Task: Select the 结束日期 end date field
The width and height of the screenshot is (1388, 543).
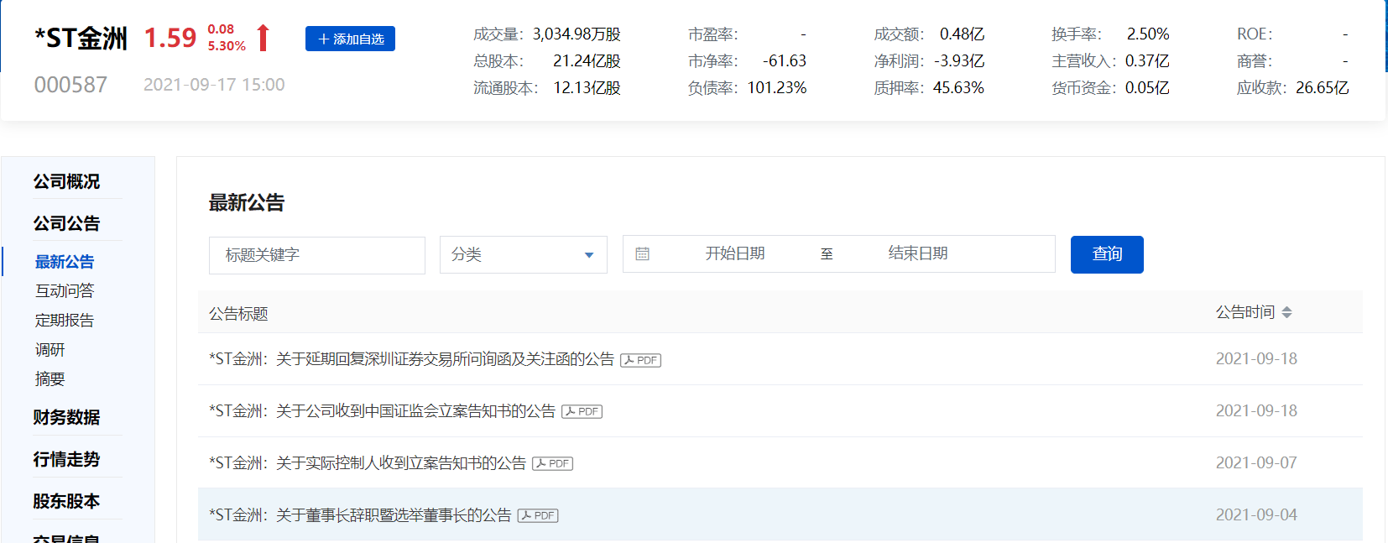Action: pos(918,253)
